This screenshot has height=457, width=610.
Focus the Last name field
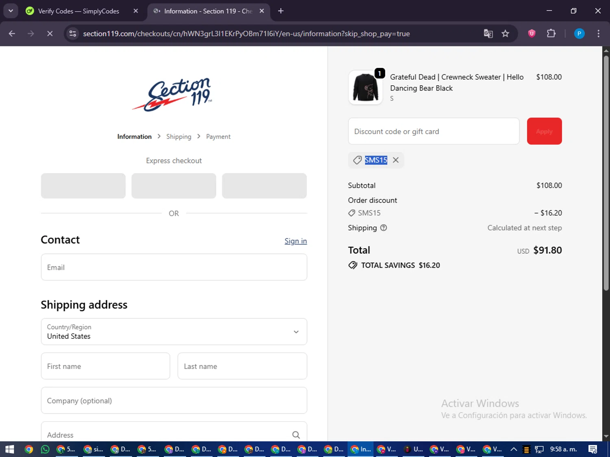(x=242, y=366)
